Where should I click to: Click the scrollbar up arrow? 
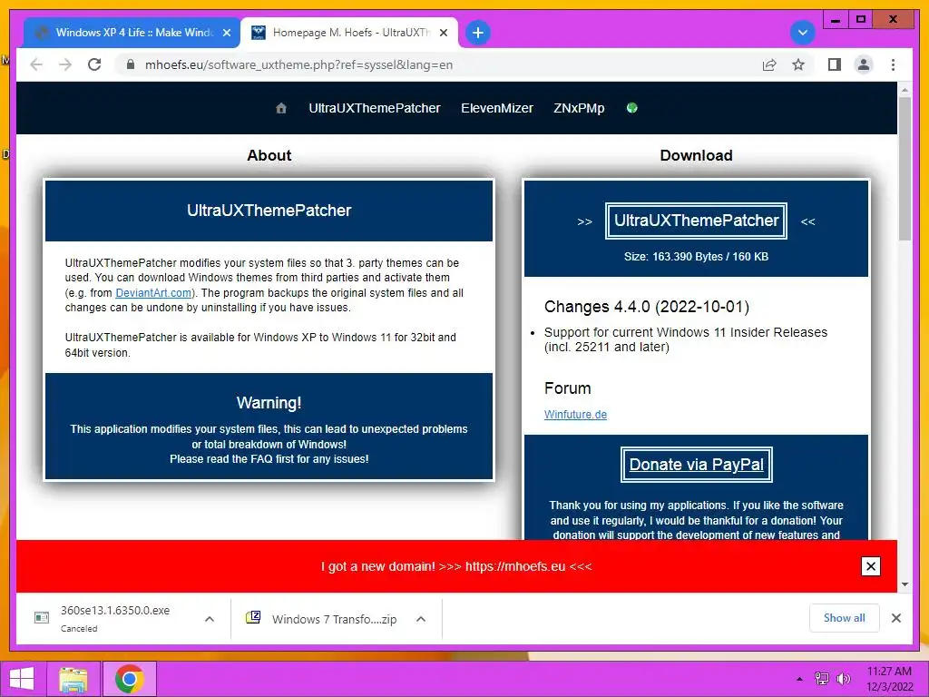pos(905,90)
